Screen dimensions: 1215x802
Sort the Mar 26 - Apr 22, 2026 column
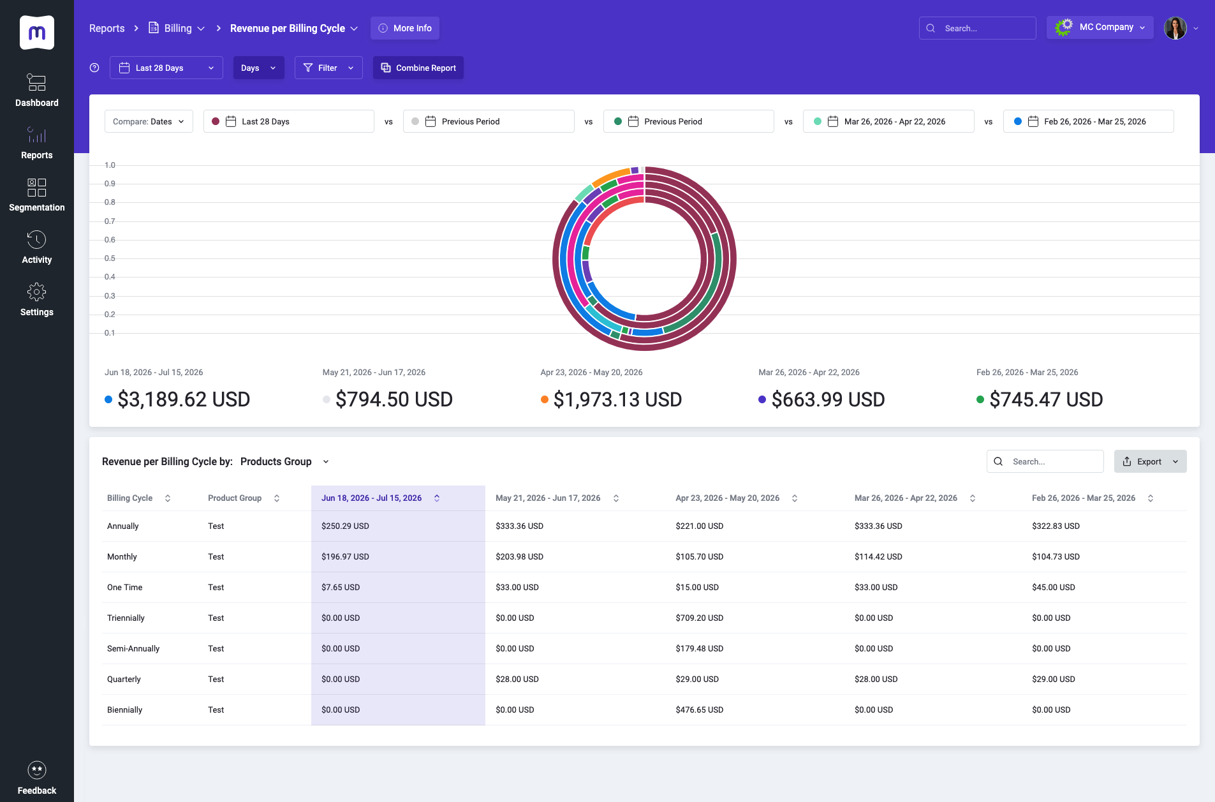point(973,498)
